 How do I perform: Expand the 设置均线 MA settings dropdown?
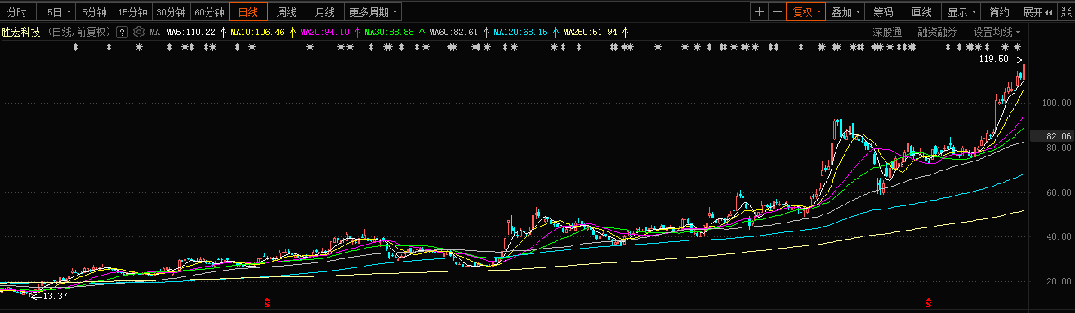point(997,32)
